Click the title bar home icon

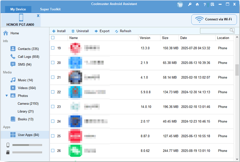197,4
